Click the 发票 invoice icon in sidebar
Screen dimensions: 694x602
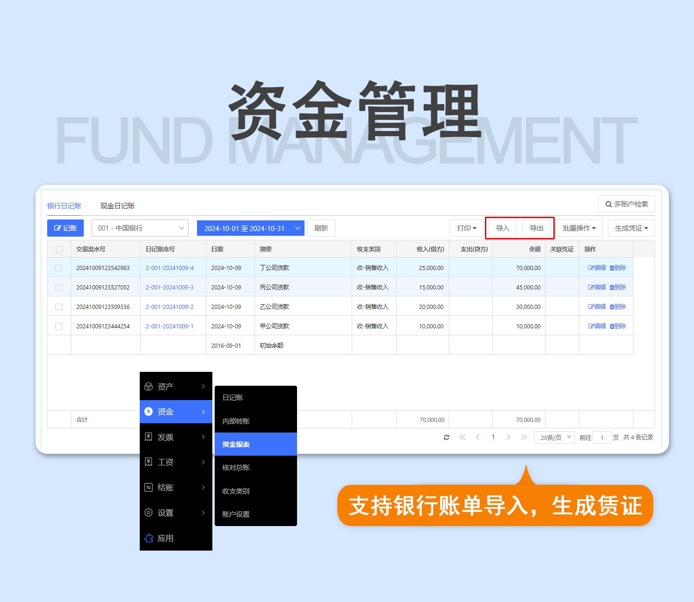coord(149,437)
